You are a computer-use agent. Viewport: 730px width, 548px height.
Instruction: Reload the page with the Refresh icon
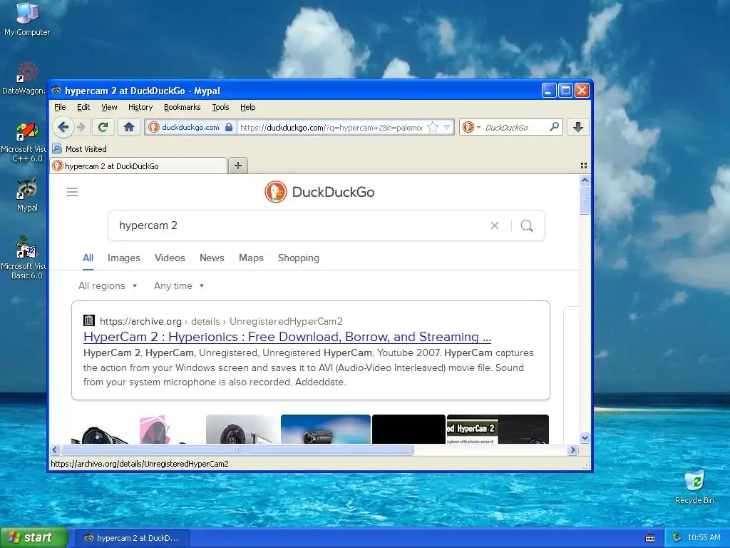click(x=103, y=127)
